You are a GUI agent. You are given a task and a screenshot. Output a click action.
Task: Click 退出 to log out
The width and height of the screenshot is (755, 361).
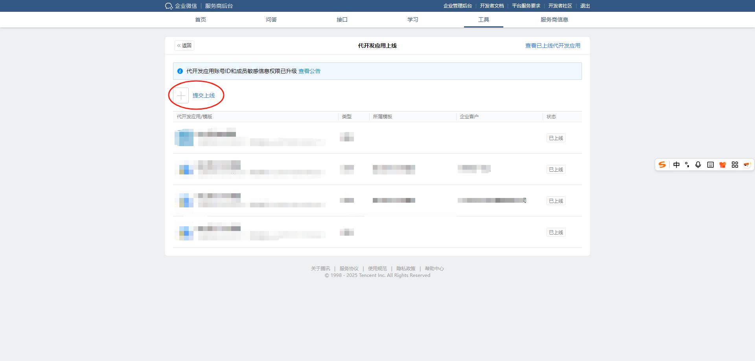[585, 6]
